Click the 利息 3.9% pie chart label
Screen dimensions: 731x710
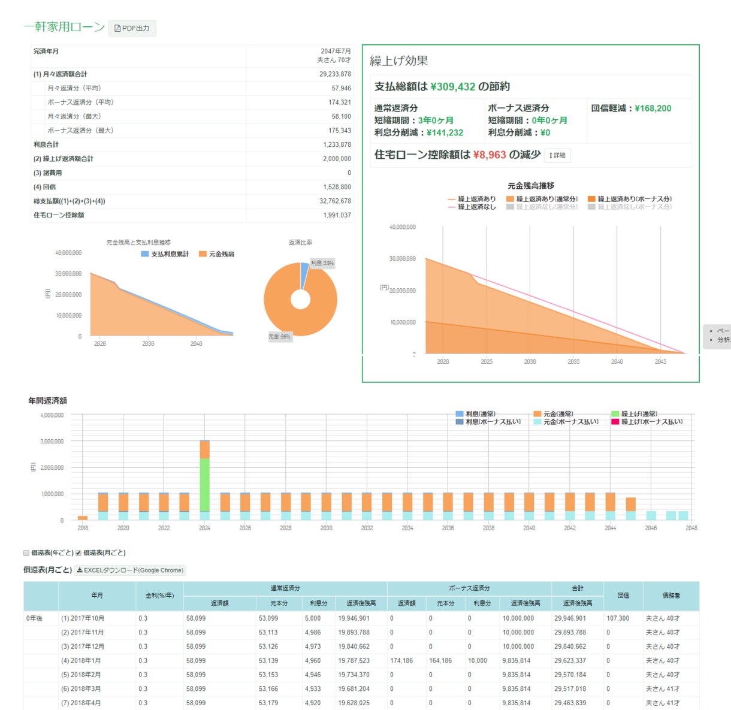click(x=322, y=263)
